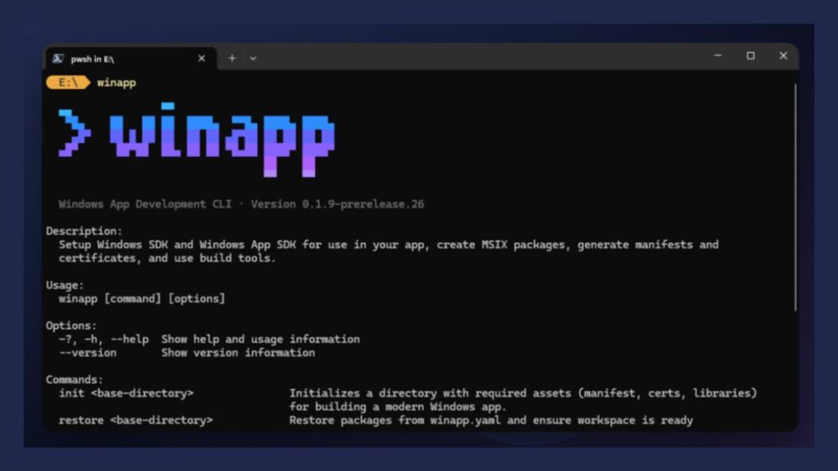Click the pwsh tab title label

click(x=92, y=58)
